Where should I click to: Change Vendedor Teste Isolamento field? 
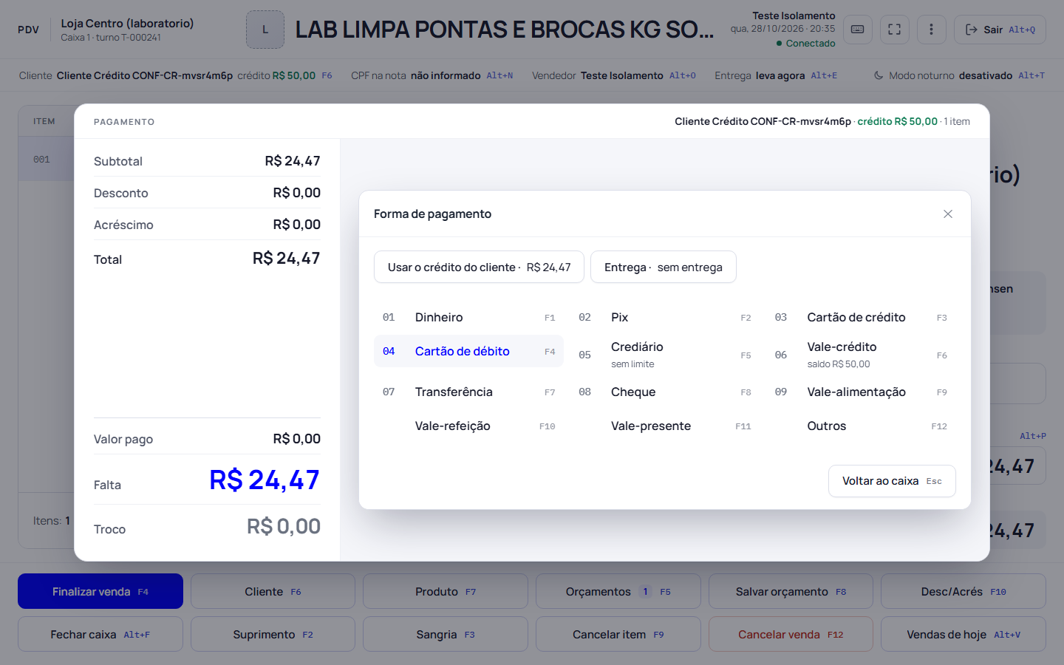pyautogui.click(x=613, y=75)
